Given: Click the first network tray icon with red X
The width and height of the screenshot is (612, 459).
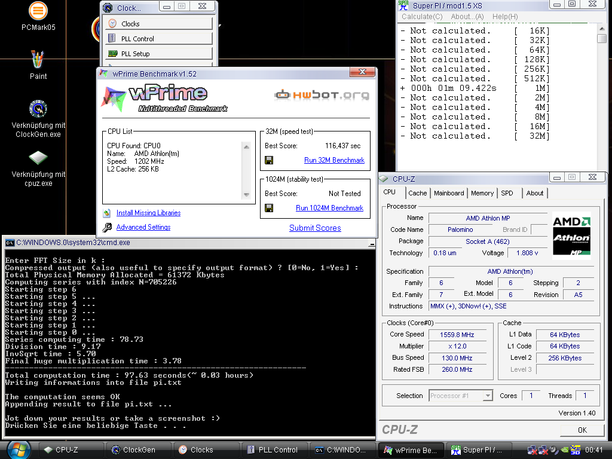Looking at the screenshot, I should pos(531,450).
